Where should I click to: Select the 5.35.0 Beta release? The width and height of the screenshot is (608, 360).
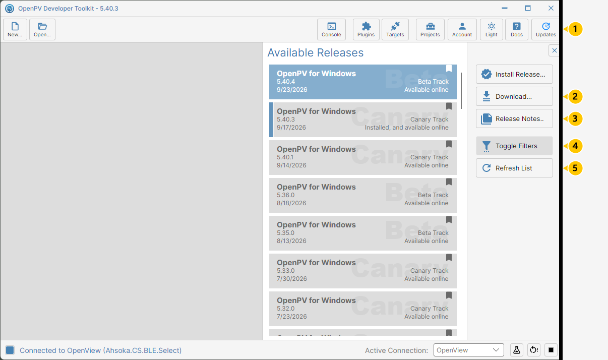(x=363, y=233)
